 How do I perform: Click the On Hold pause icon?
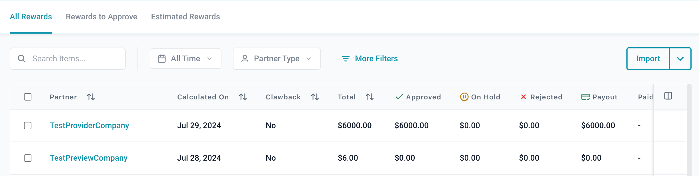click(x=464, y=97)
